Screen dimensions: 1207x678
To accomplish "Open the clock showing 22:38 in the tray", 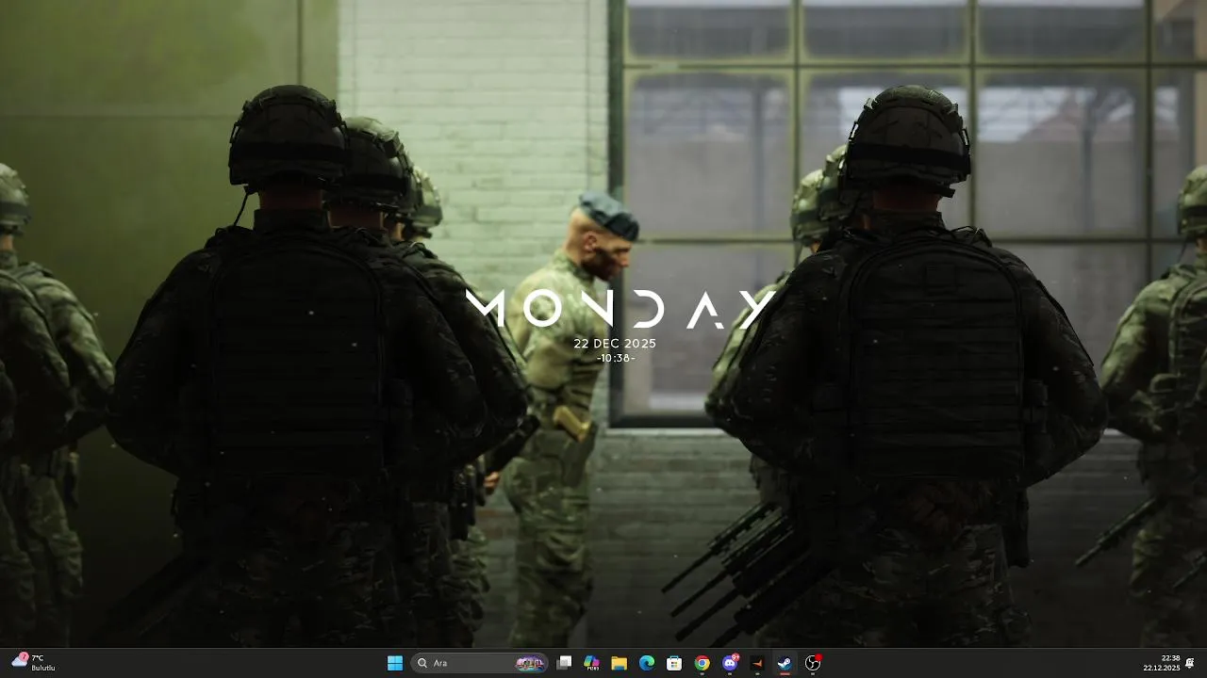I will click(x=1162, y=663).
